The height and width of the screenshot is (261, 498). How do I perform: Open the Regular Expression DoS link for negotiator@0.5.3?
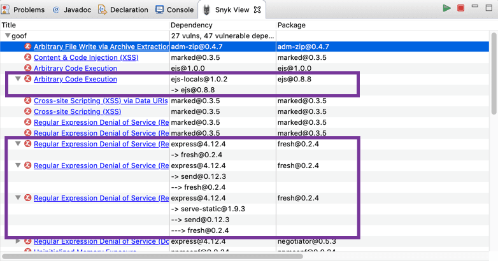[101, 241]
